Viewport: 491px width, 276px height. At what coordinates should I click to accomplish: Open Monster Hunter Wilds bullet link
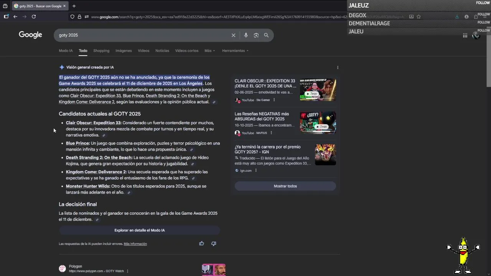click(x=88, y=186)
